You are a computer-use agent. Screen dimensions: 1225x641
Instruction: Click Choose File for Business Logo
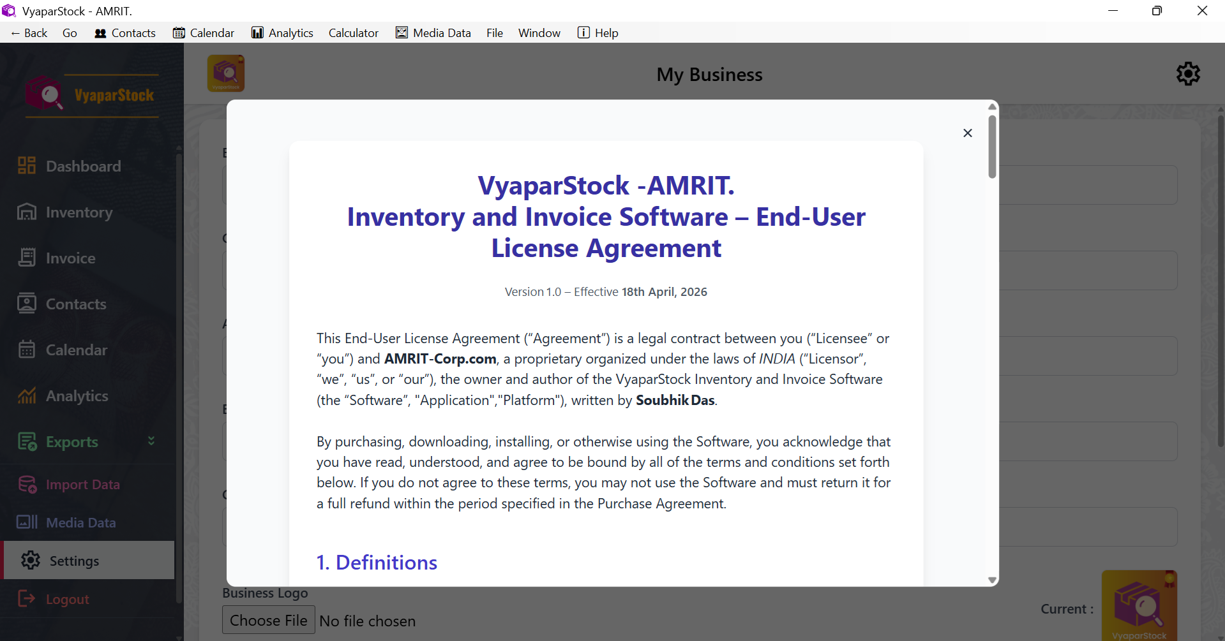click(x=268, y=619)
